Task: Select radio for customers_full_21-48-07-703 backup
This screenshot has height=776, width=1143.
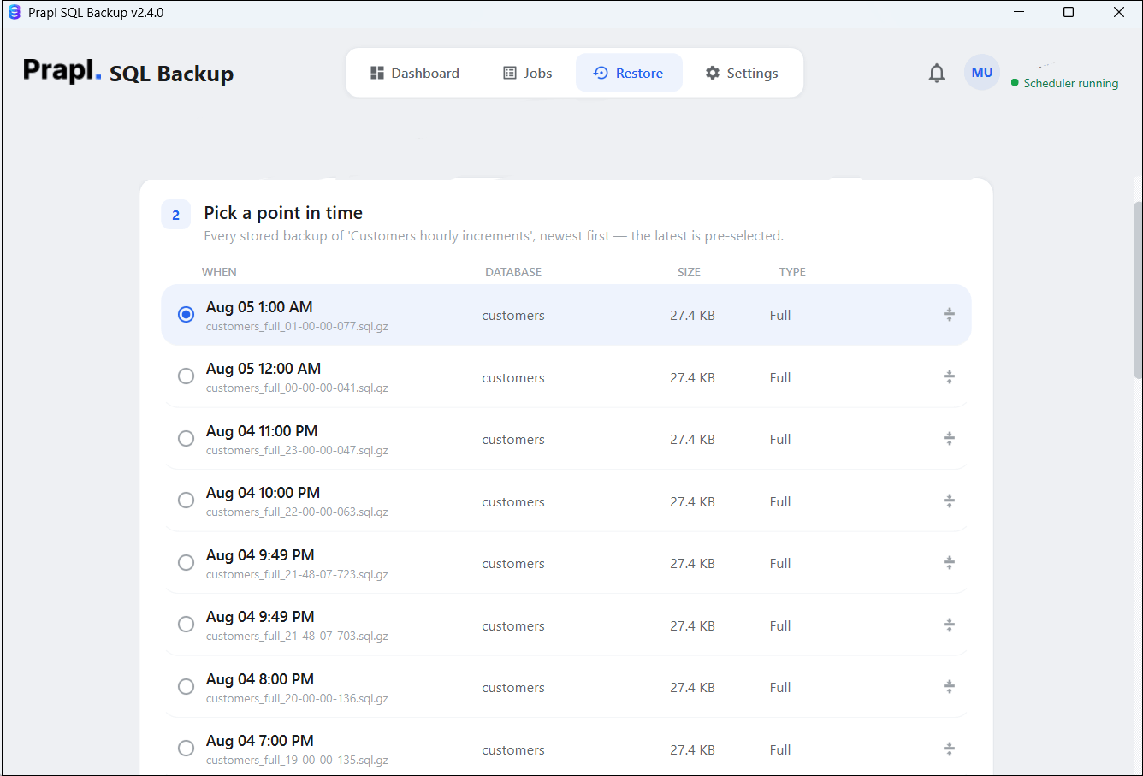Action: (x=186, y=625)
